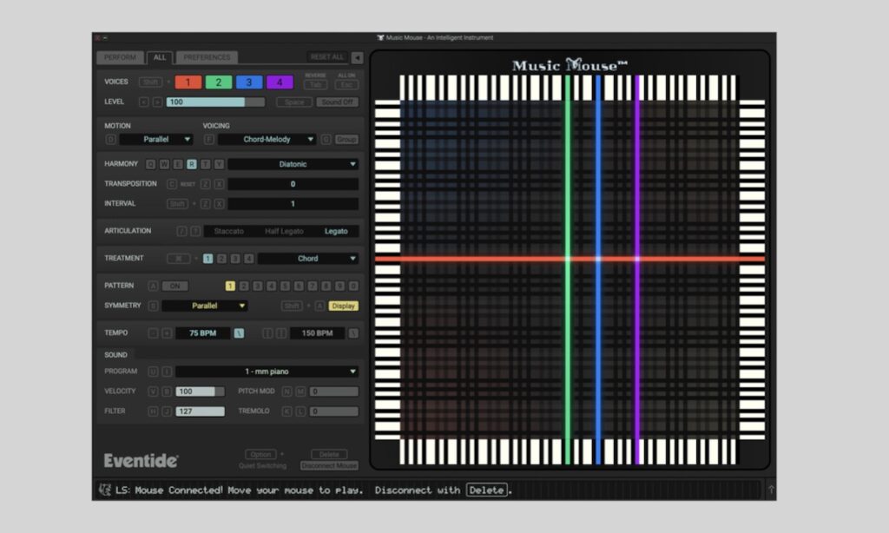Select voice 1 (red voice)

(x=188, y=82)
